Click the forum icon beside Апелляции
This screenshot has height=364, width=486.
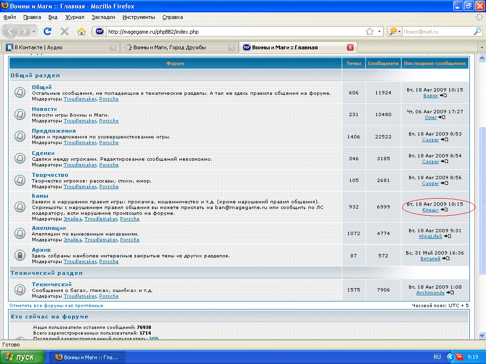pyautogui.click(x=20, y=233)
